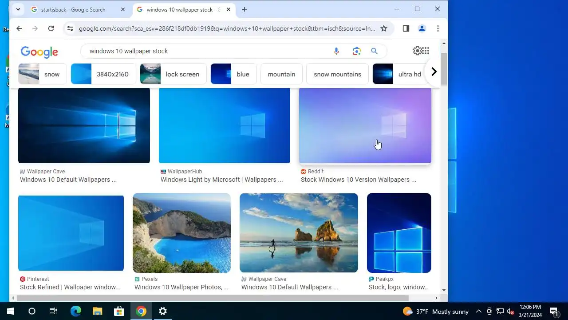Open the tab search dropdown arrow
Screen dimensions: 568x320
(18, 9)
